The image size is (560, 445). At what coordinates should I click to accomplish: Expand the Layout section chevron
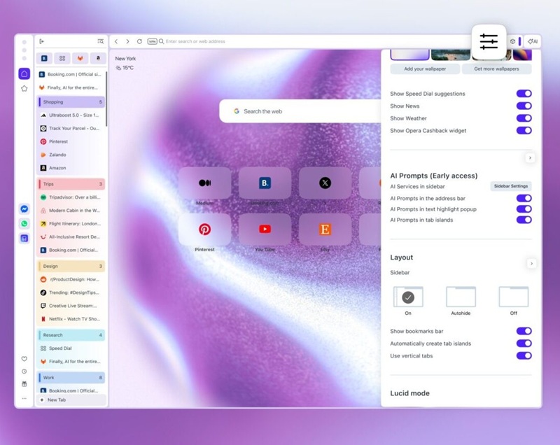point(531,264)
